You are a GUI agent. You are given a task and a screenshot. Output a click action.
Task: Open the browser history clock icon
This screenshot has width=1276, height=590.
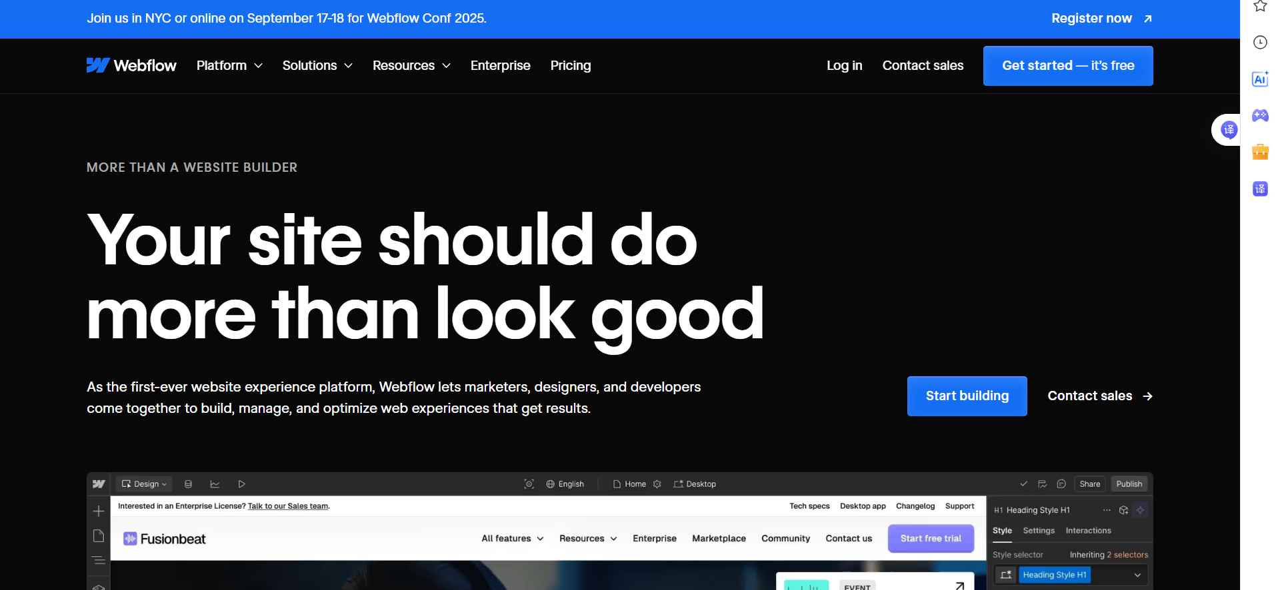point(1260,43)
